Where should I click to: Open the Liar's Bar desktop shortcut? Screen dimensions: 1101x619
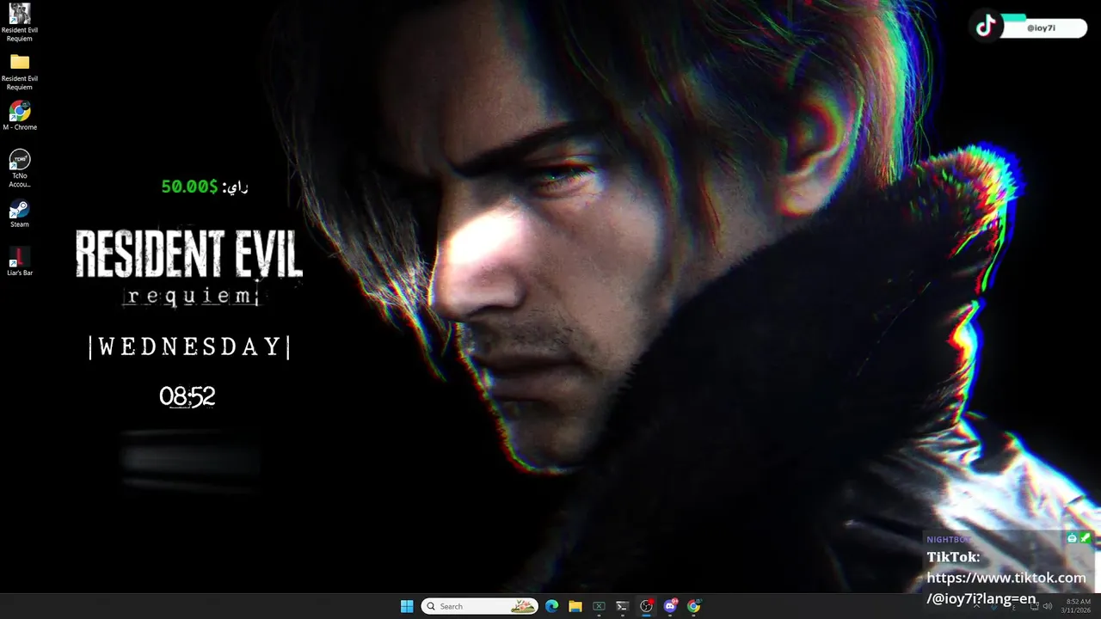(20, 261)
